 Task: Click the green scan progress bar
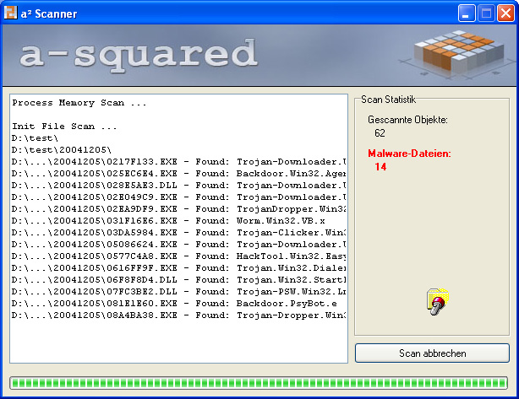pyautogui.click(x=259, y=383)
